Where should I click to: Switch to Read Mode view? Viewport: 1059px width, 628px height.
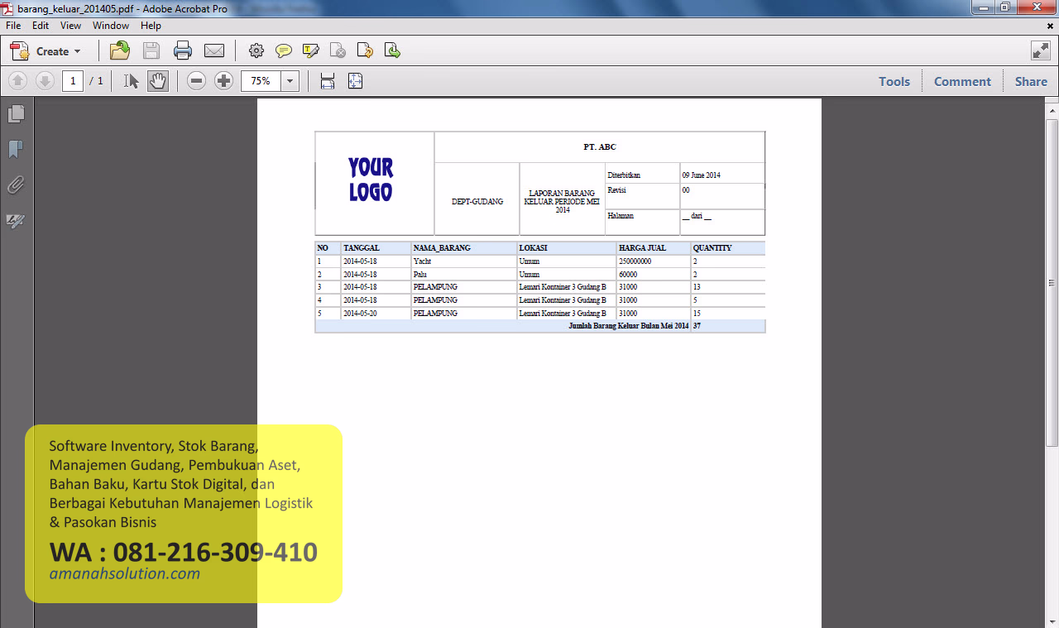1041,50
